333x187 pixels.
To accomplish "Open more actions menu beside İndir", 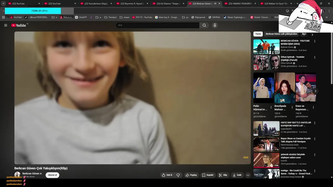I will (248, 175).
